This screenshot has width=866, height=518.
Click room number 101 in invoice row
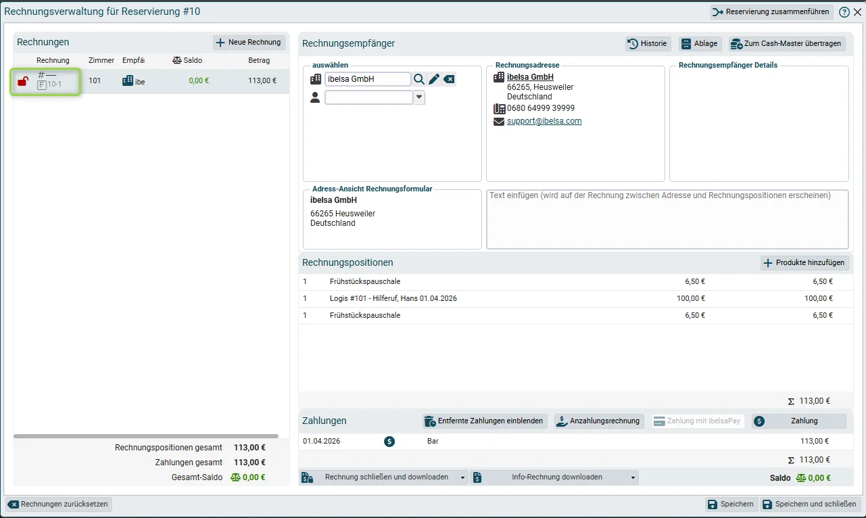pyautogui.click(x=95, y=81)
